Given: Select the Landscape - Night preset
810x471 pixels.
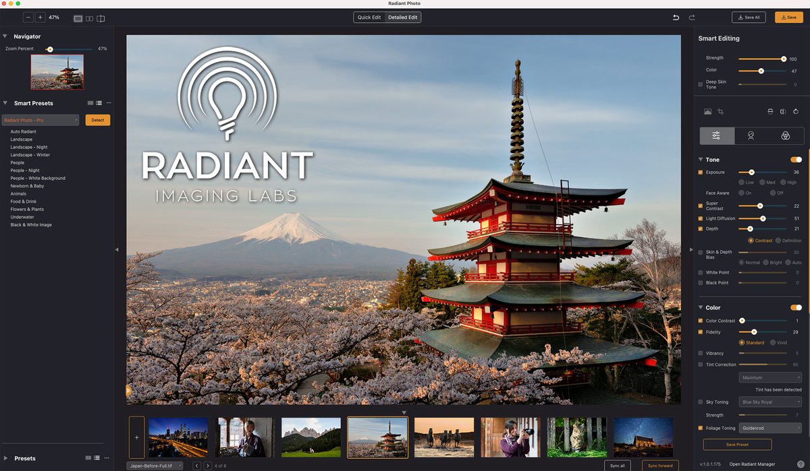Looking at the screenshot, I should click(29, 147).
